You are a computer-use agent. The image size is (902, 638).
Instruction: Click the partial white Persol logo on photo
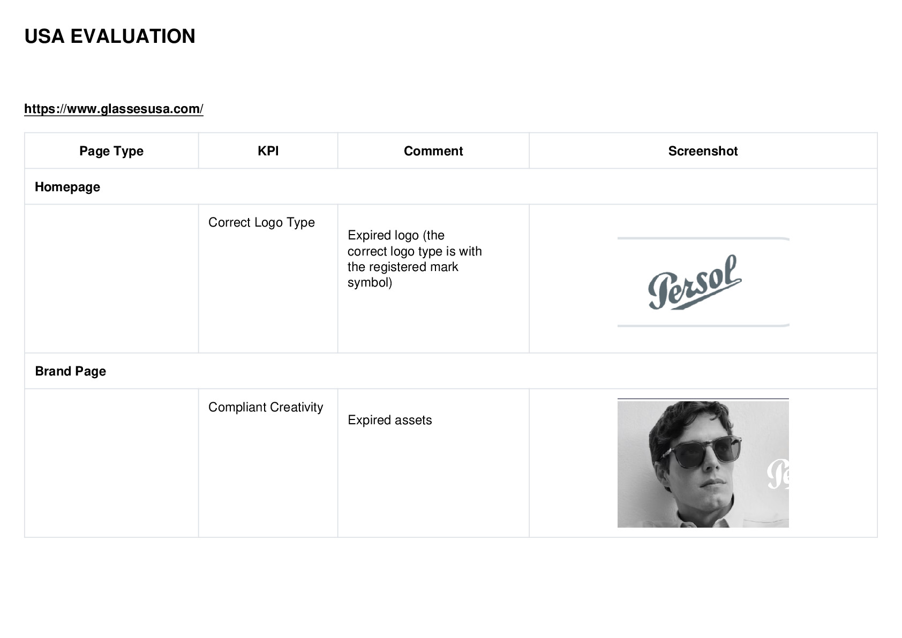(x=778, y=475)
